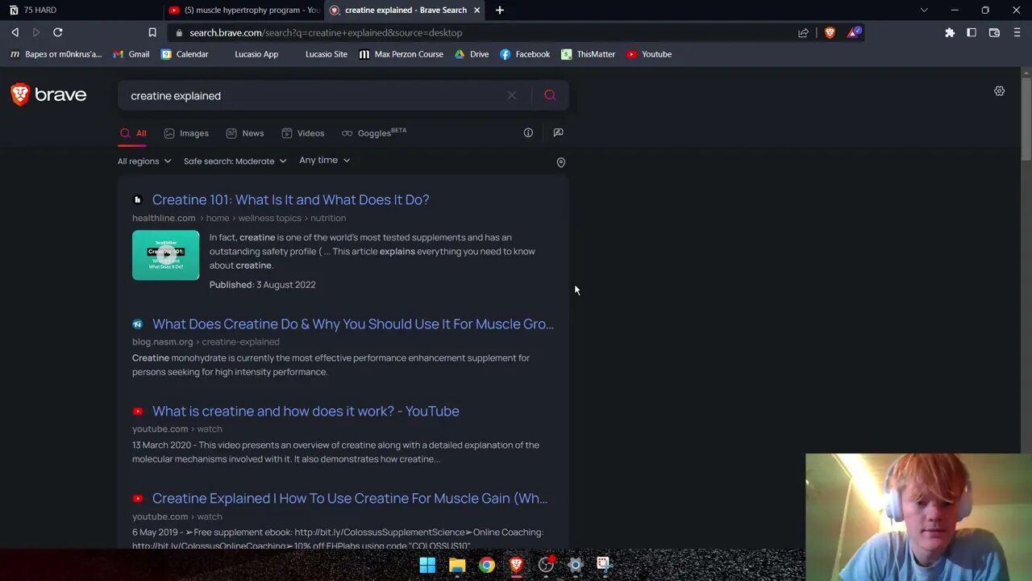Toggle the browser sidebar panel
Screen dimensions: 1032x581
tap(972, 32)
